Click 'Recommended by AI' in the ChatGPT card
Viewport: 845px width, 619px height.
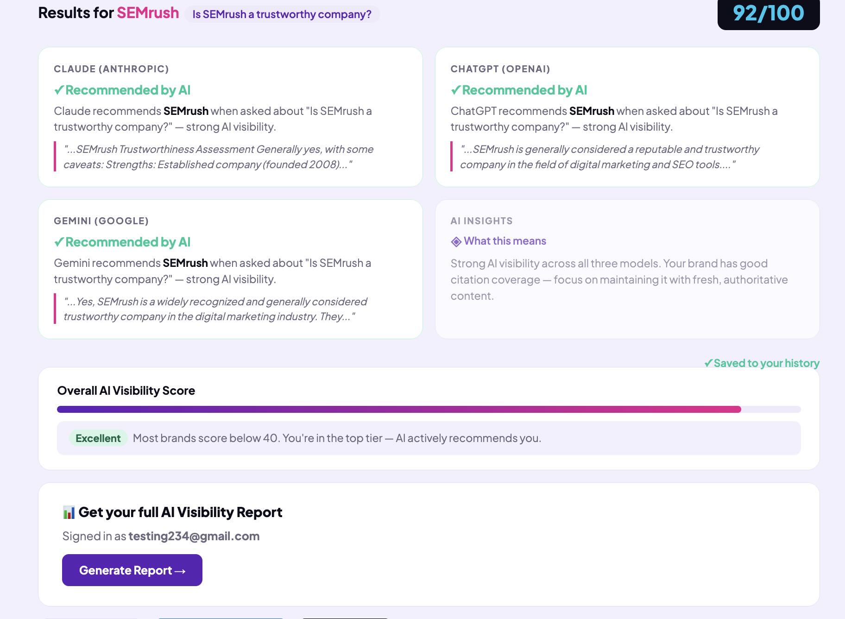click(524, 90)
